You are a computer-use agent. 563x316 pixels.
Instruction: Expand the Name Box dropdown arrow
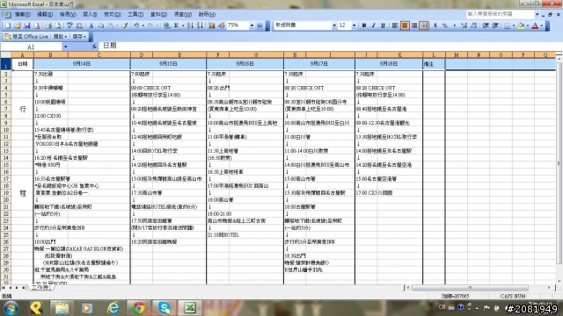tap(65, 47)
